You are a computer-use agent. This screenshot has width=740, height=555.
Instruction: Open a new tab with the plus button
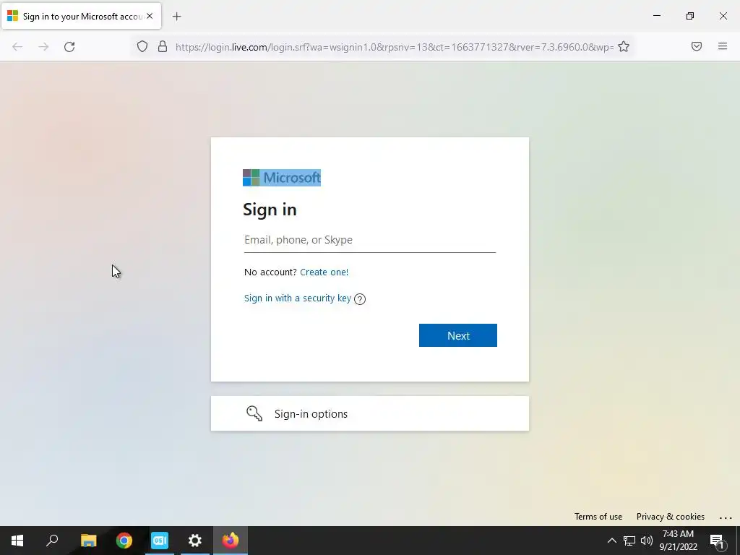(x=176, y=17)
